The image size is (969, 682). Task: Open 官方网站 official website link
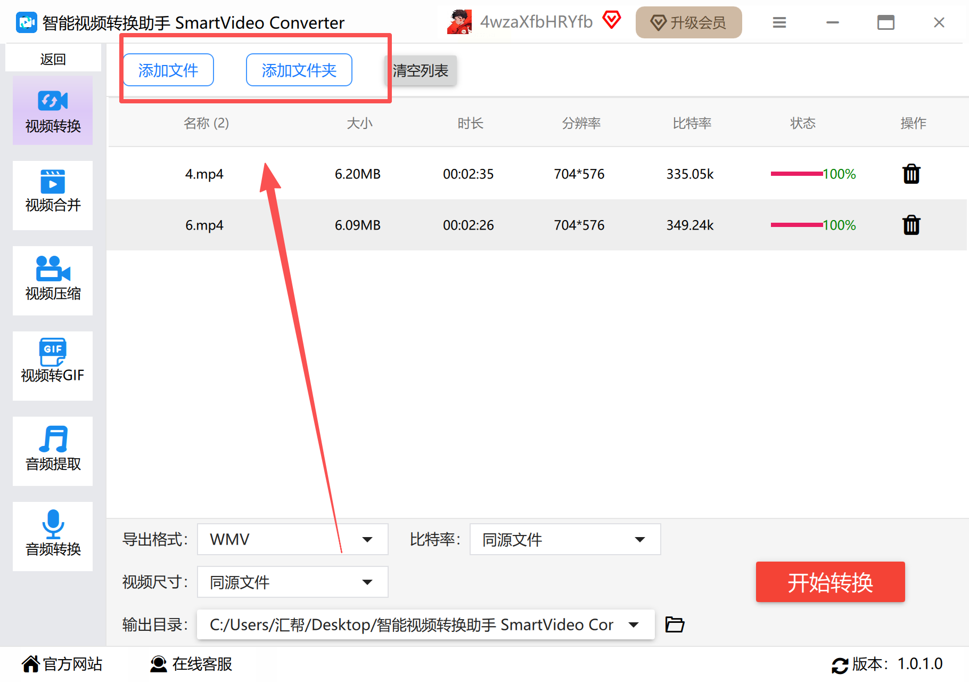[62, 664]
